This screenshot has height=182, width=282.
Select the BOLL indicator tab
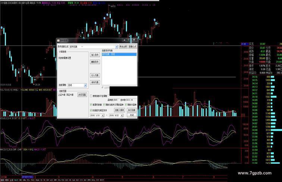point(93,180)
